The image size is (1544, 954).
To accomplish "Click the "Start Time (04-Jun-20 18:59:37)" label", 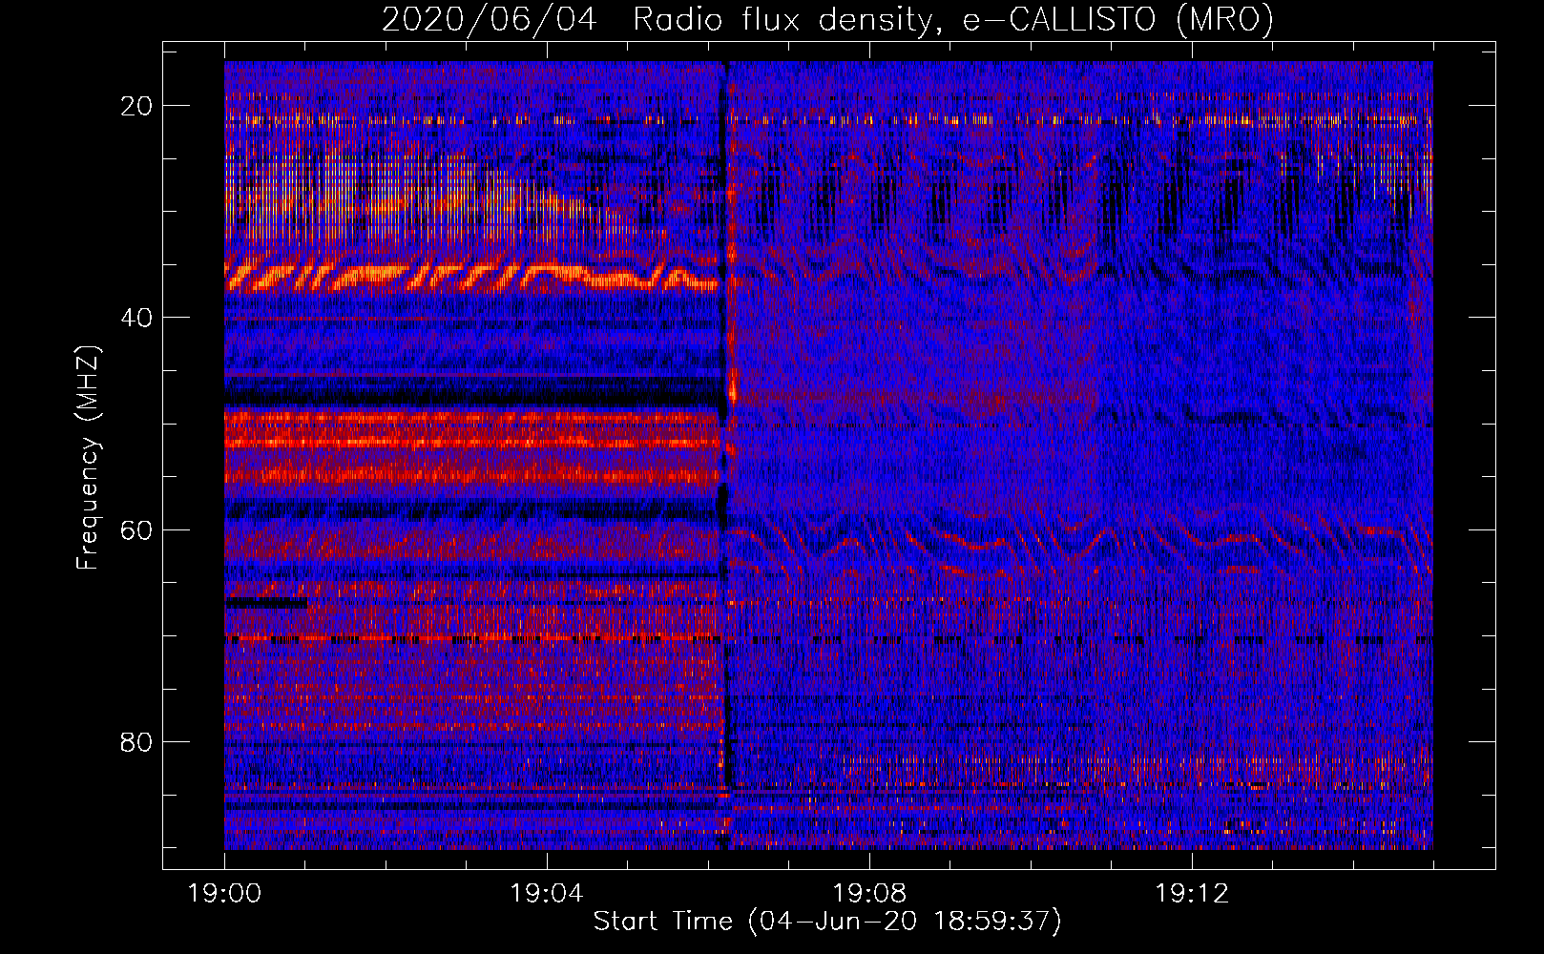I will [x=827, y=922].
